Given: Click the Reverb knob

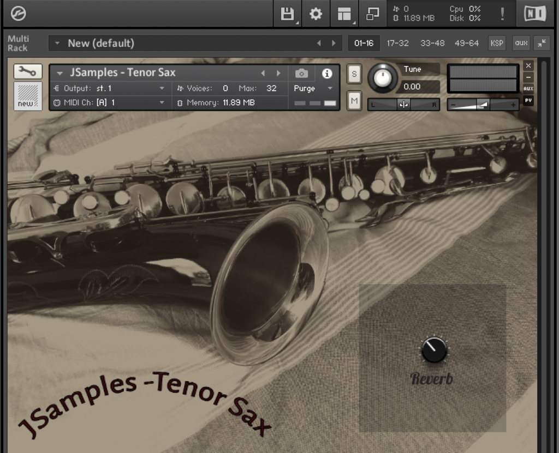Looking at the screenshot, I should click(434, 350).
